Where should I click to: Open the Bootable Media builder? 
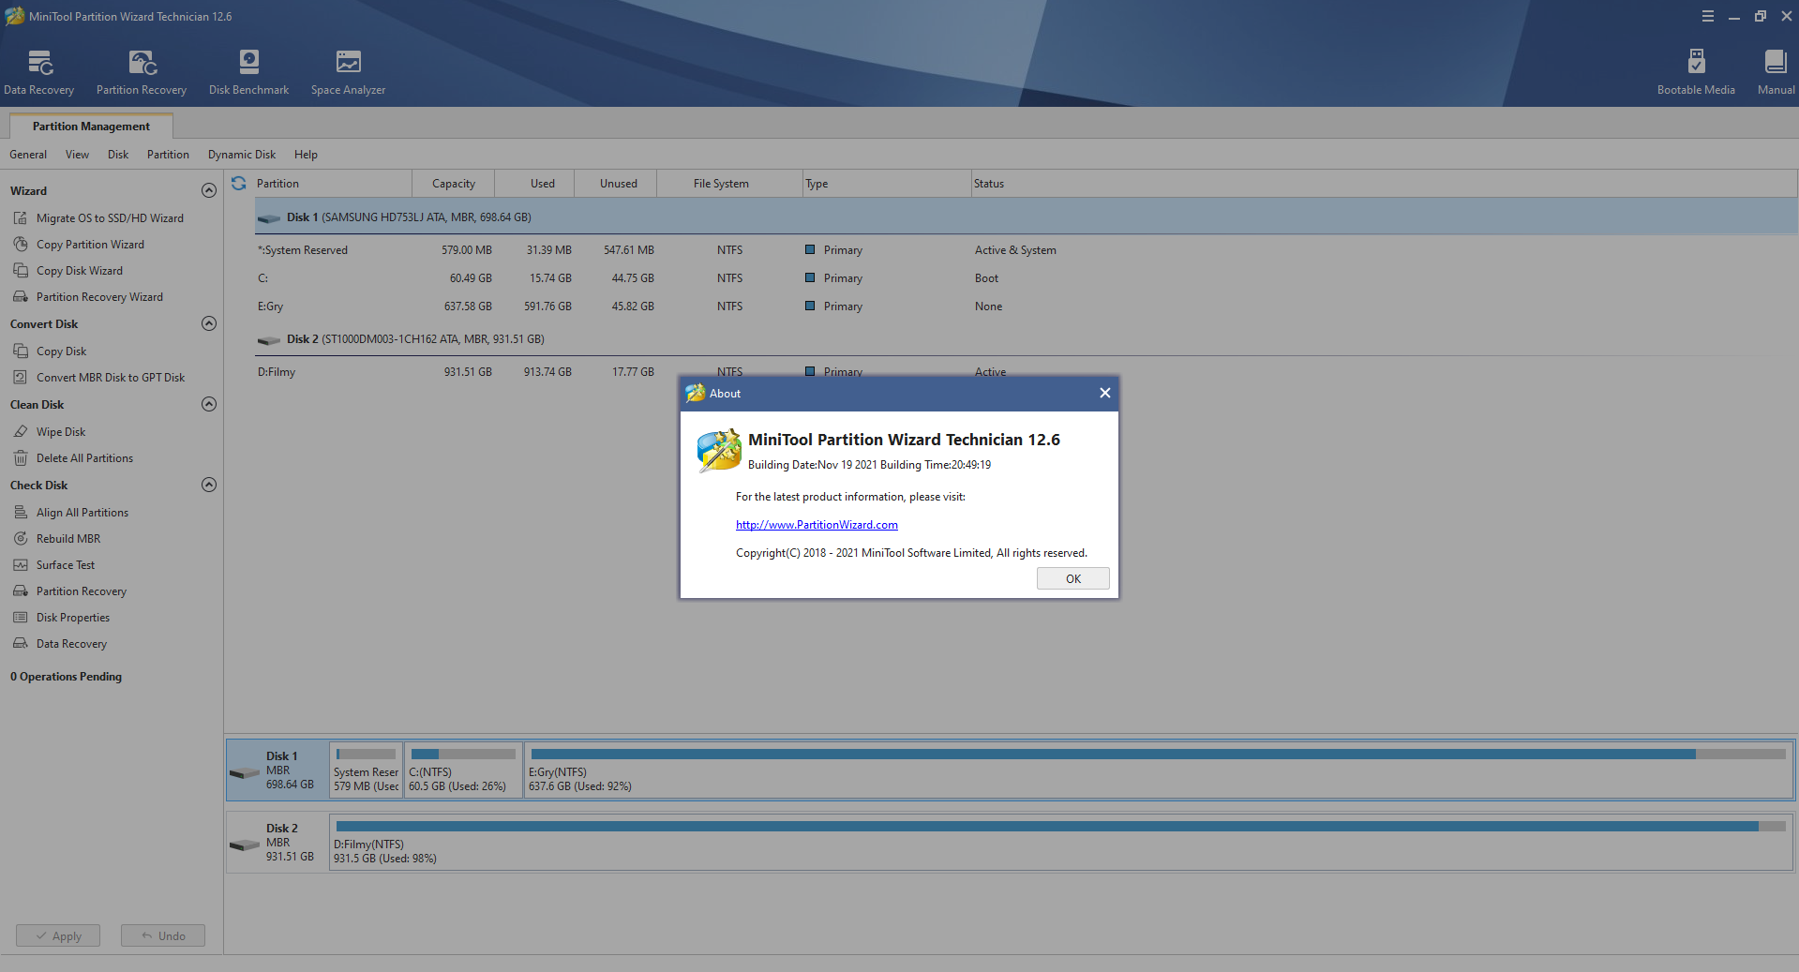(x=1696, y=73)
